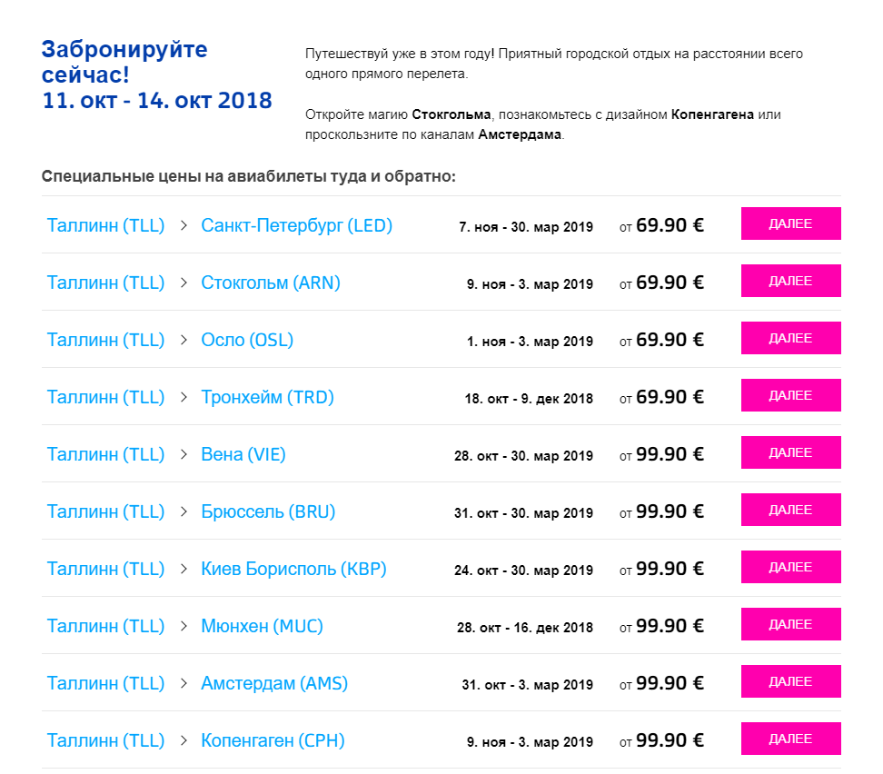
Task: Select ДАЛЕЕ for the Тронхейм flight
Action: click(790, 395)
